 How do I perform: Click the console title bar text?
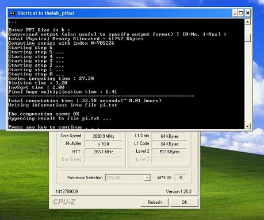pyautogui.click(x=46, y=13)
